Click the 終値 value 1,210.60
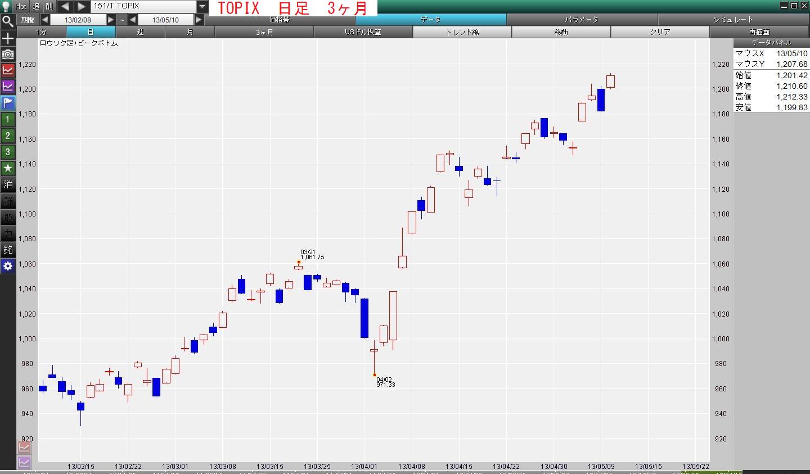This screenshot has width=810, height=474. pos(792,86)
